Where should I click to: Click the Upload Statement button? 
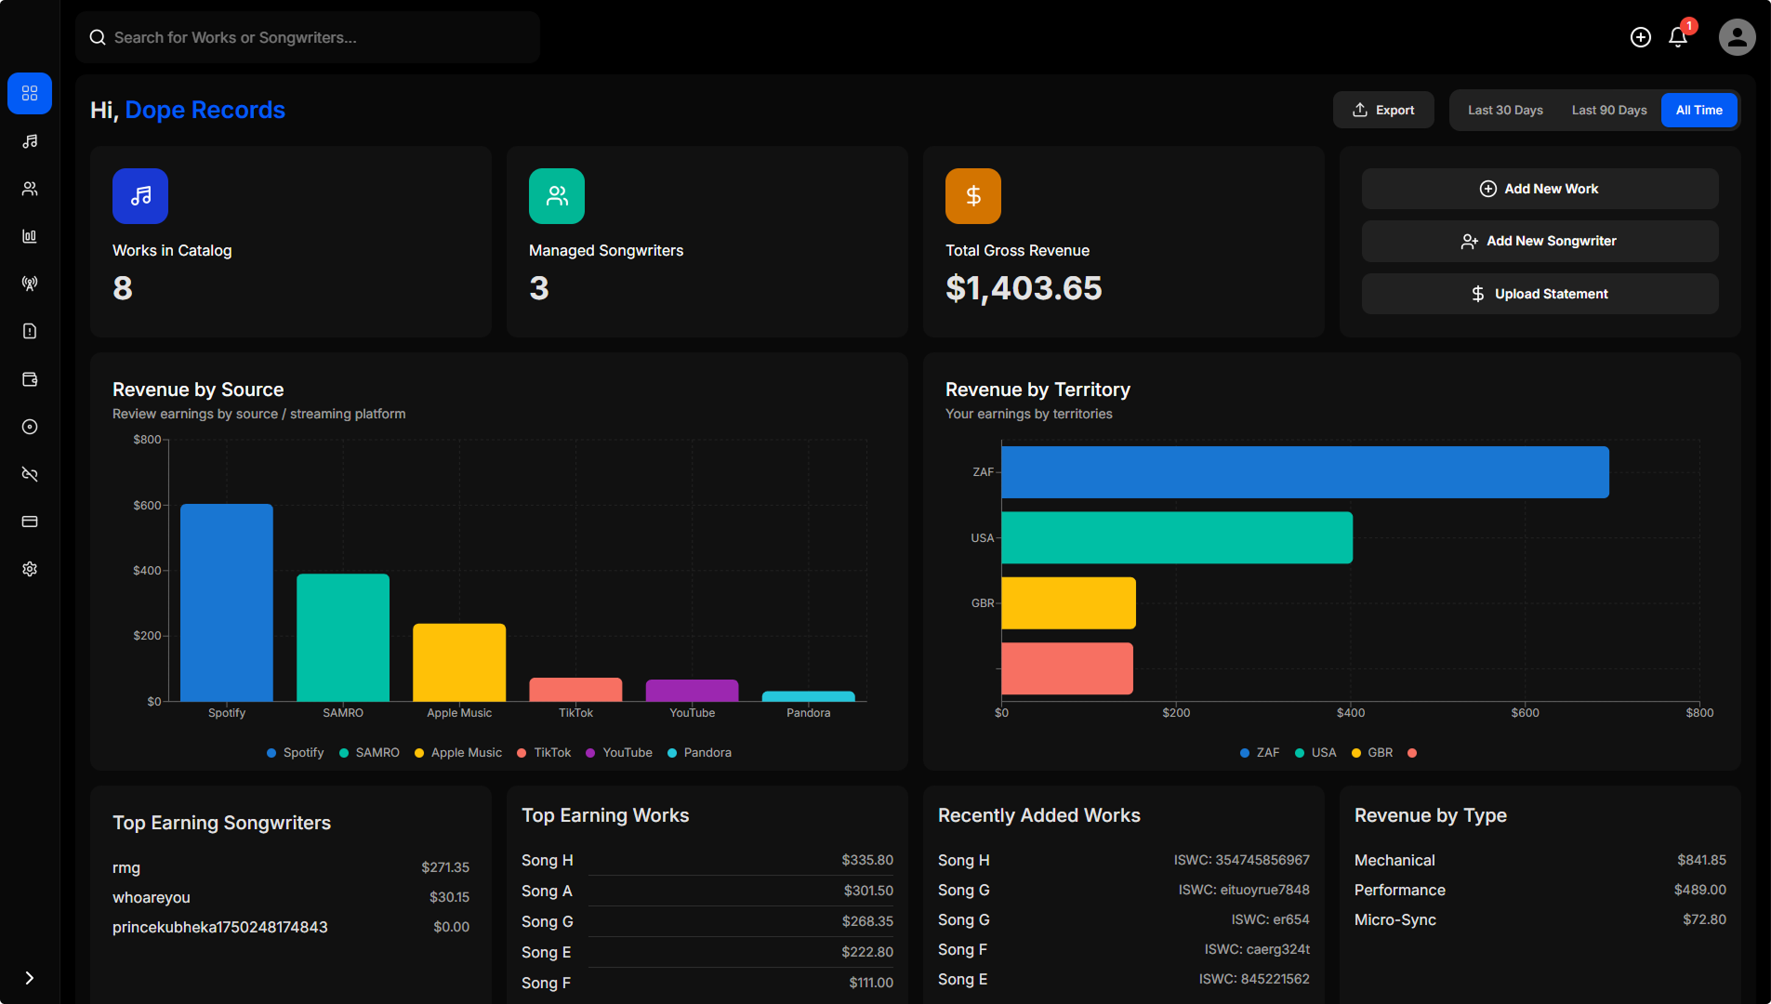(x=1540, y=294)
